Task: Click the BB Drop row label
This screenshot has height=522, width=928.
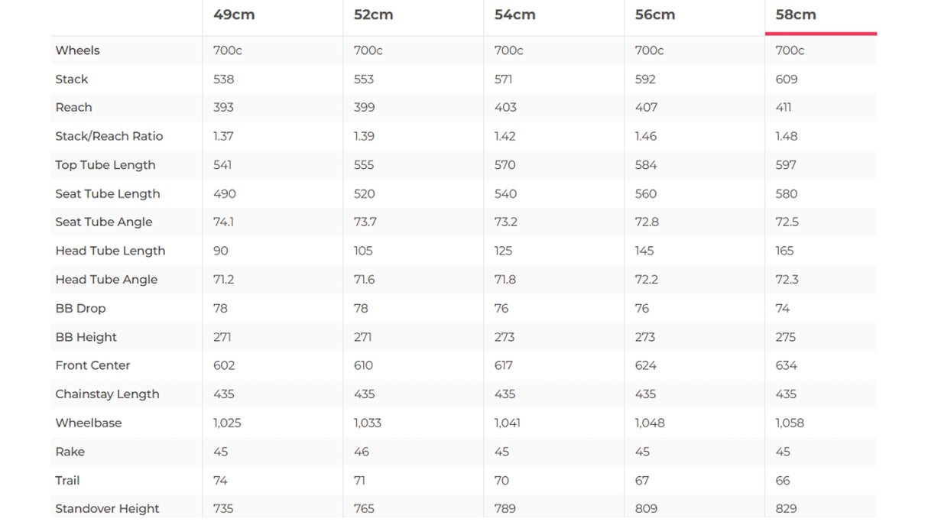Action: (80, 309)
